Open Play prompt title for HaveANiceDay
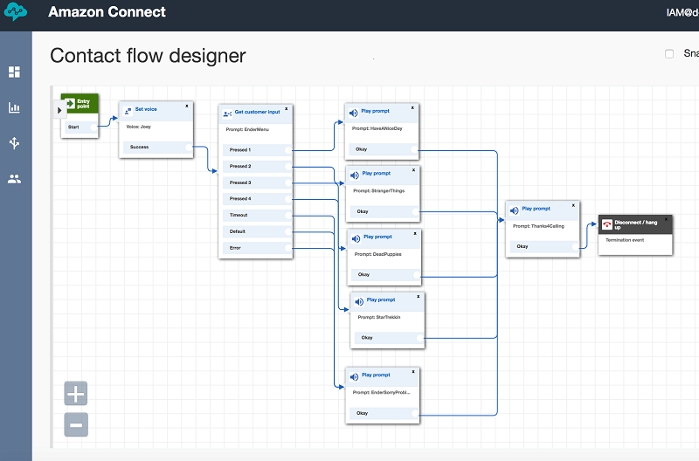 click(376, 111)
